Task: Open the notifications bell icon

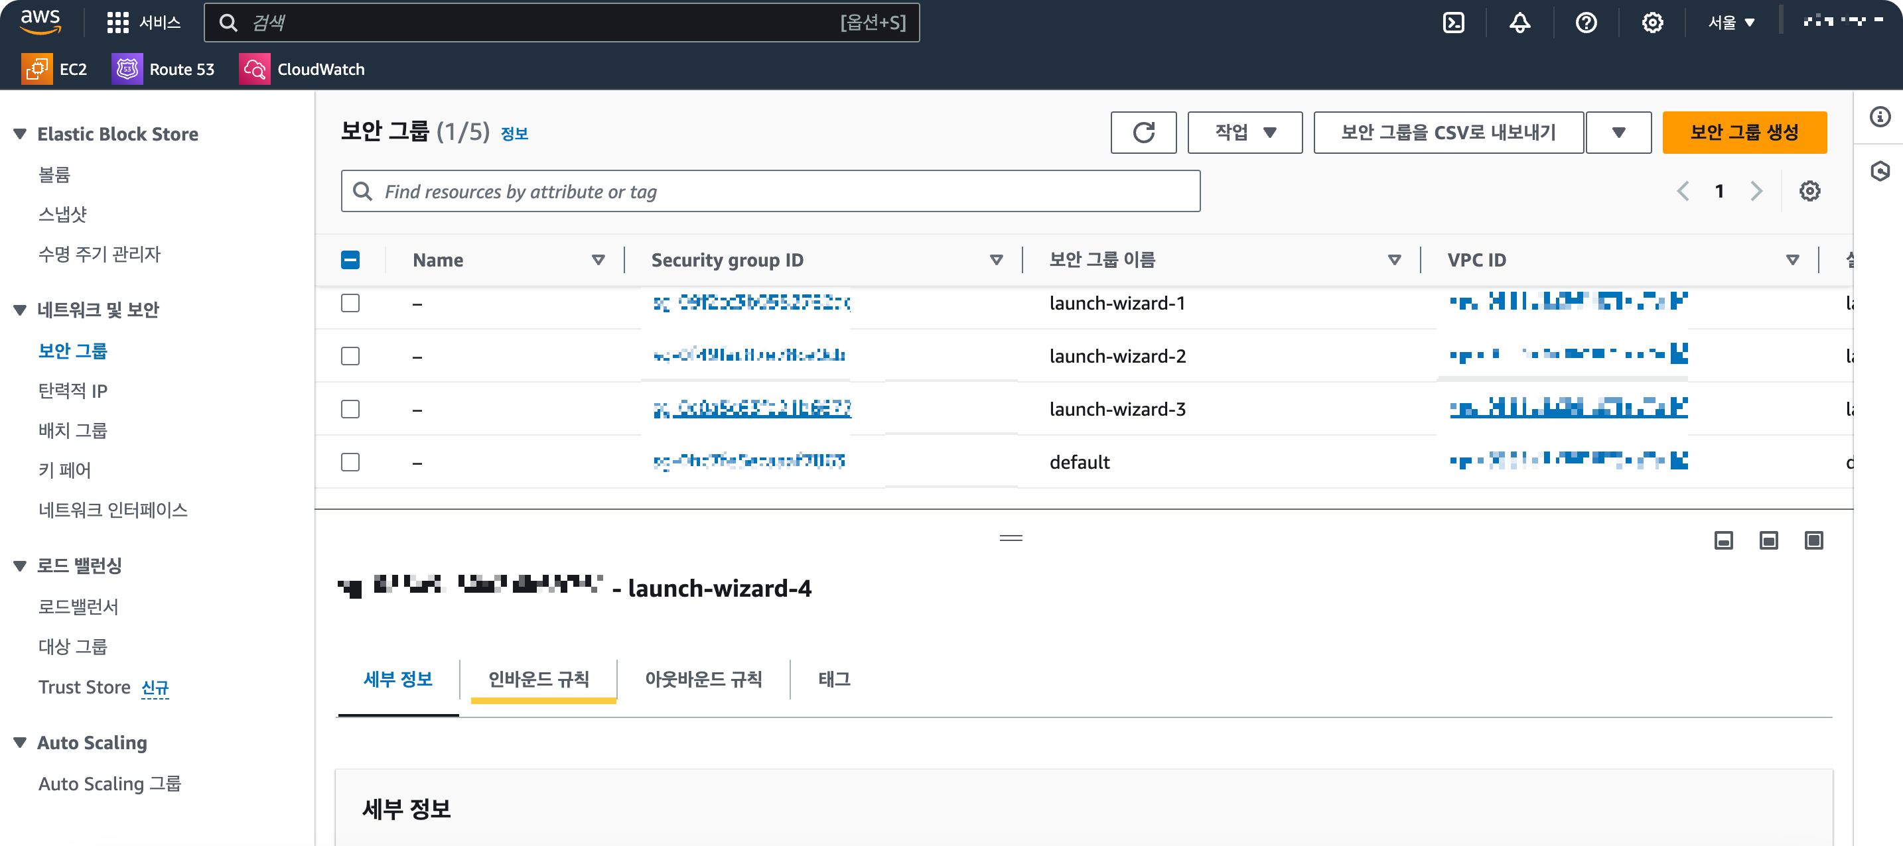Action: click(x=1519, y=23)
